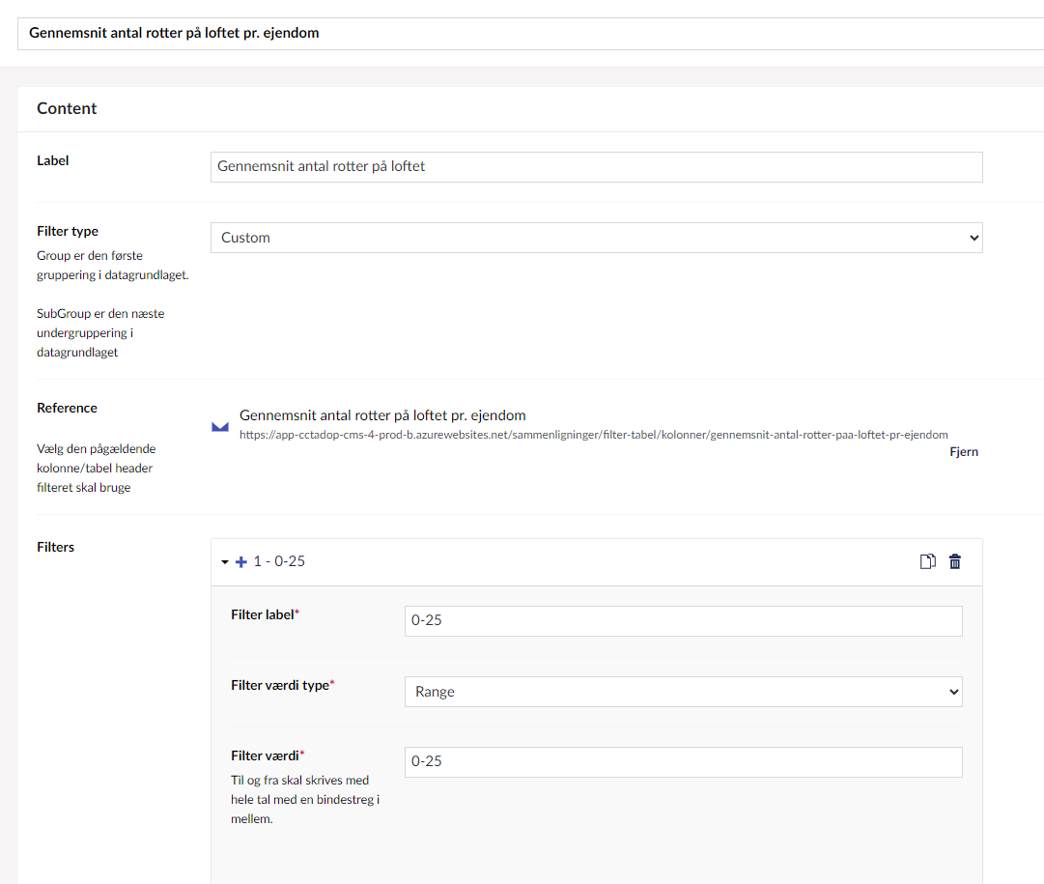The width and height of the screenshot is (1044, 884).
Task: Delete the 0-25 filter with trash icon
Action: 955,561
